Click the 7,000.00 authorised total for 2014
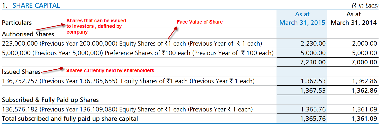The image size is (381, 125). [364, 62]
